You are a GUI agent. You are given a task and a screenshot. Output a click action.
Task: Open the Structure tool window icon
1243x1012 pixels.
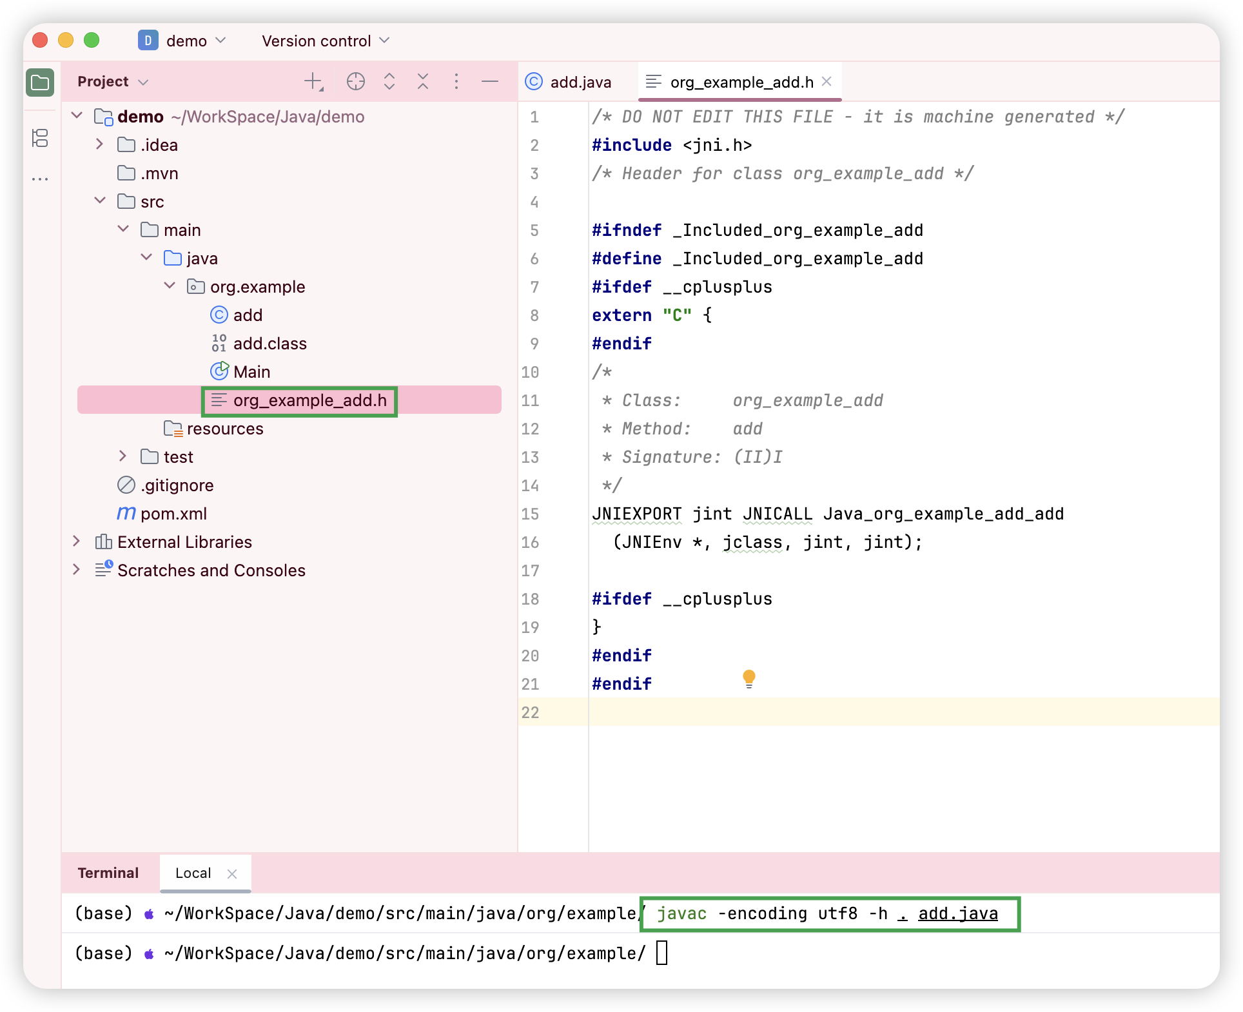click(x=40, y=138)
